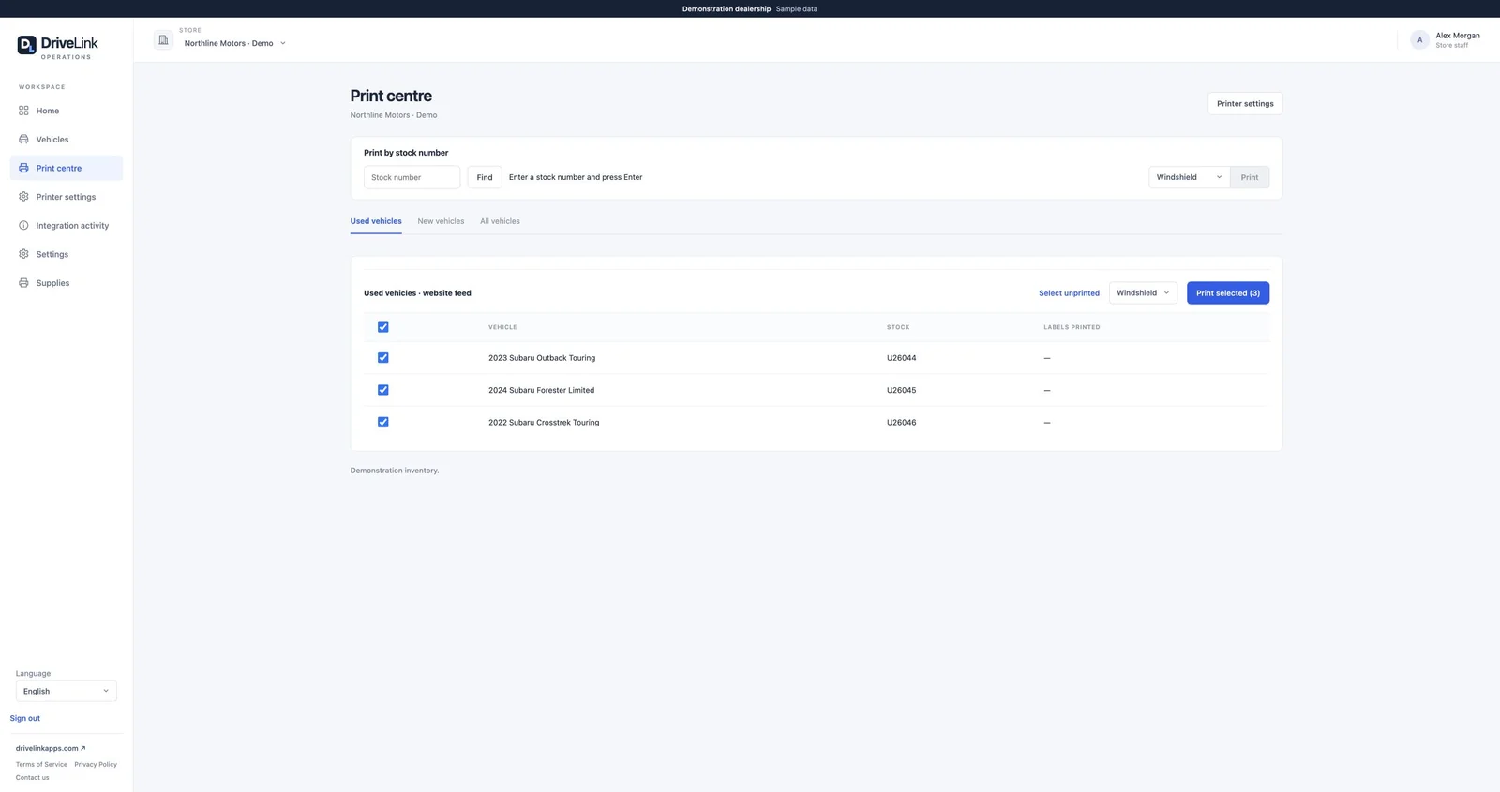Click the 2022 Subaru Crosstrek Touring text
This screenshot has width=1500, height=792.
coord(544,422)
